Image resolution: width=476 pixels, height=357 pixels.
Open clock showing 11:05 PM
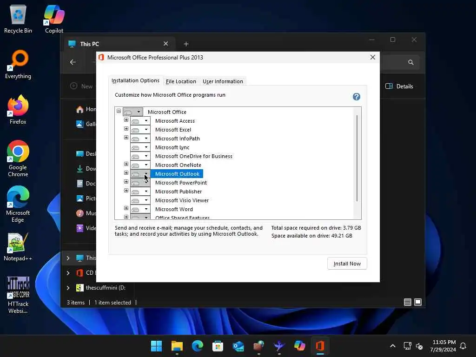[x=443, y=346]
